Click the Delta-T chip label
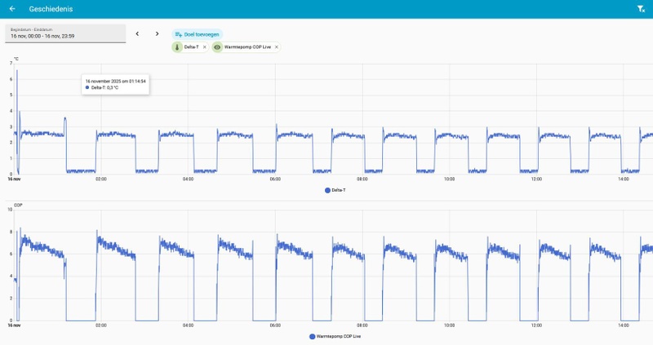This screenshot has height=345, width=653. click(192, 47)
